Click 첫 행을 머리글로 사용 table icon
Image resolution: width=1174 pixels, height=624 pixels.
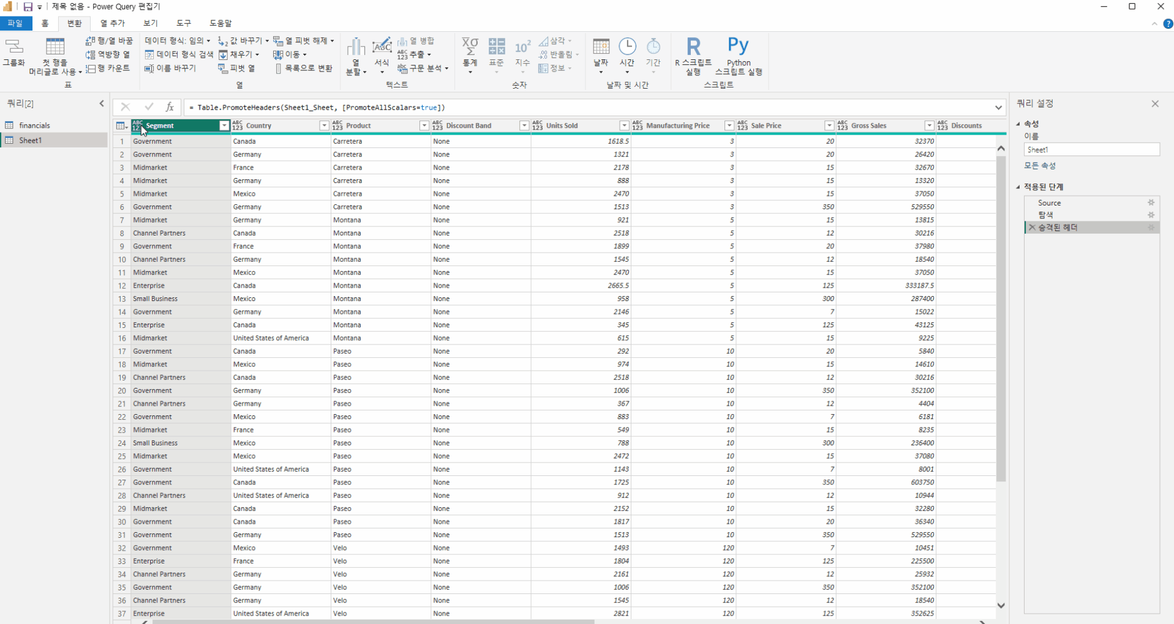pos(55,46)
